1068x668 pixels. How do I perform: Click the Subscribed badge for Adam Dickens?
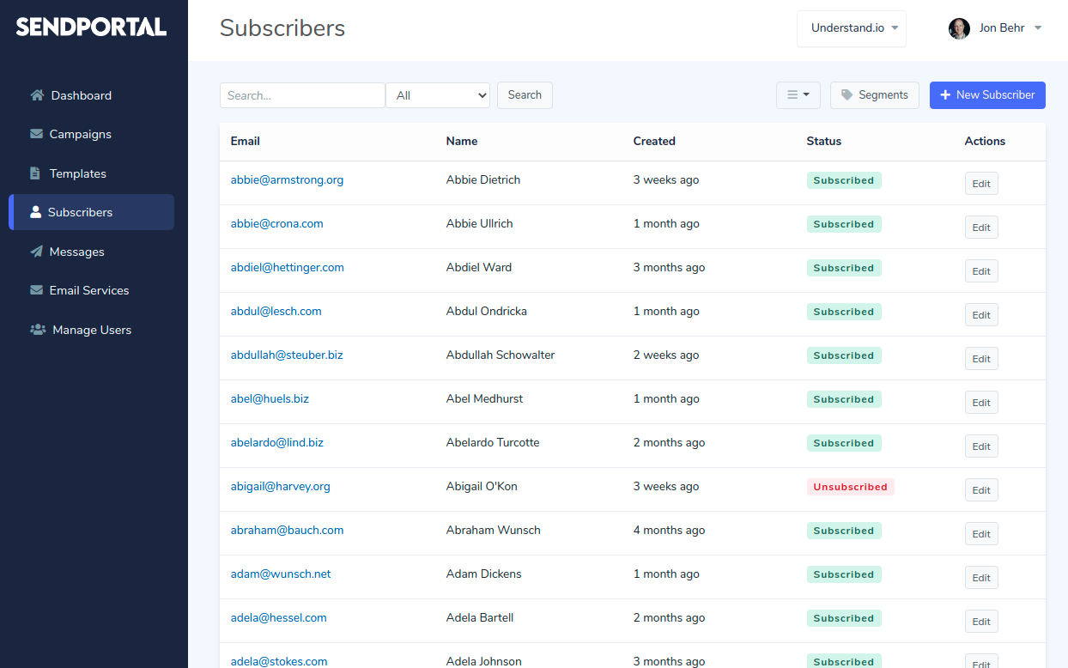pos(844,574)
